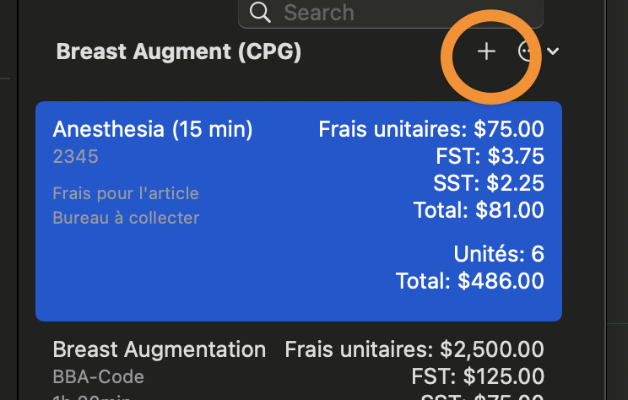Expand the chevron beside the ellipsis
This screenshot has height=400, width=628.
pyautogui.click(x=553, y=51)
